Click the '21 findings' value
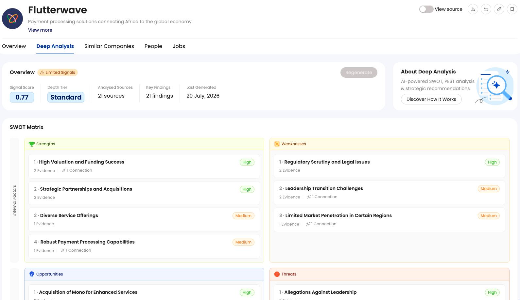Viewport: 520px width, 300px height. (160, 96)
